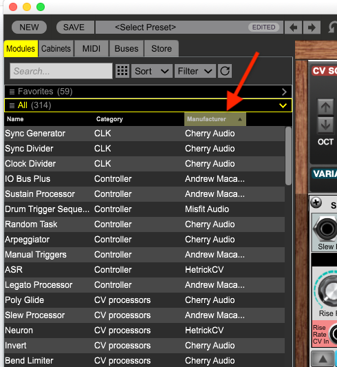Screen dimensions: 337x367
Task: Select the IO Bus Plus module
Action: click(144, 179)
